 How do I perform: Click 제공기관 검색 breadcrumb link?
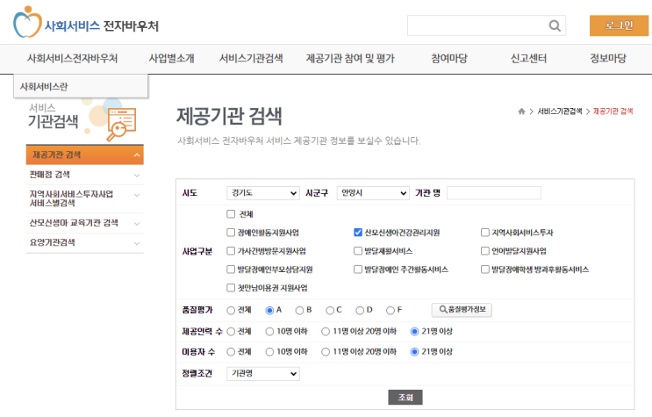613,111
